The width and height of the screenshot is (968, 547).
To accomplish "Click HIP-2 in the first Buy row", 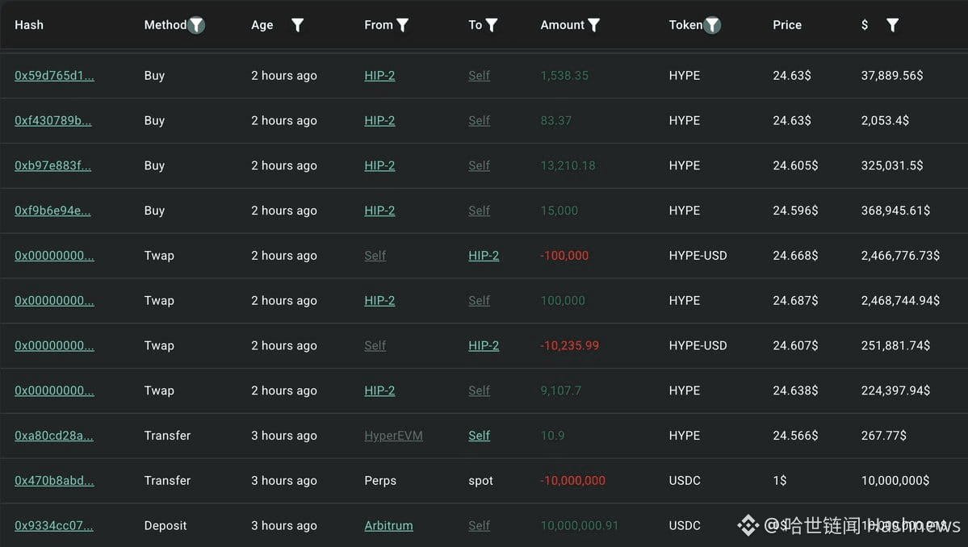I will coord(379,76).
